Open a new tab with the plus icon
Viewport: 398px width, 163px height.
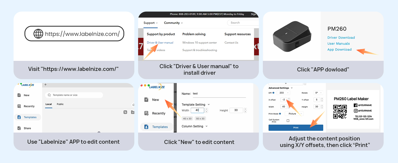pyautogui.click(x=45, y=85)
